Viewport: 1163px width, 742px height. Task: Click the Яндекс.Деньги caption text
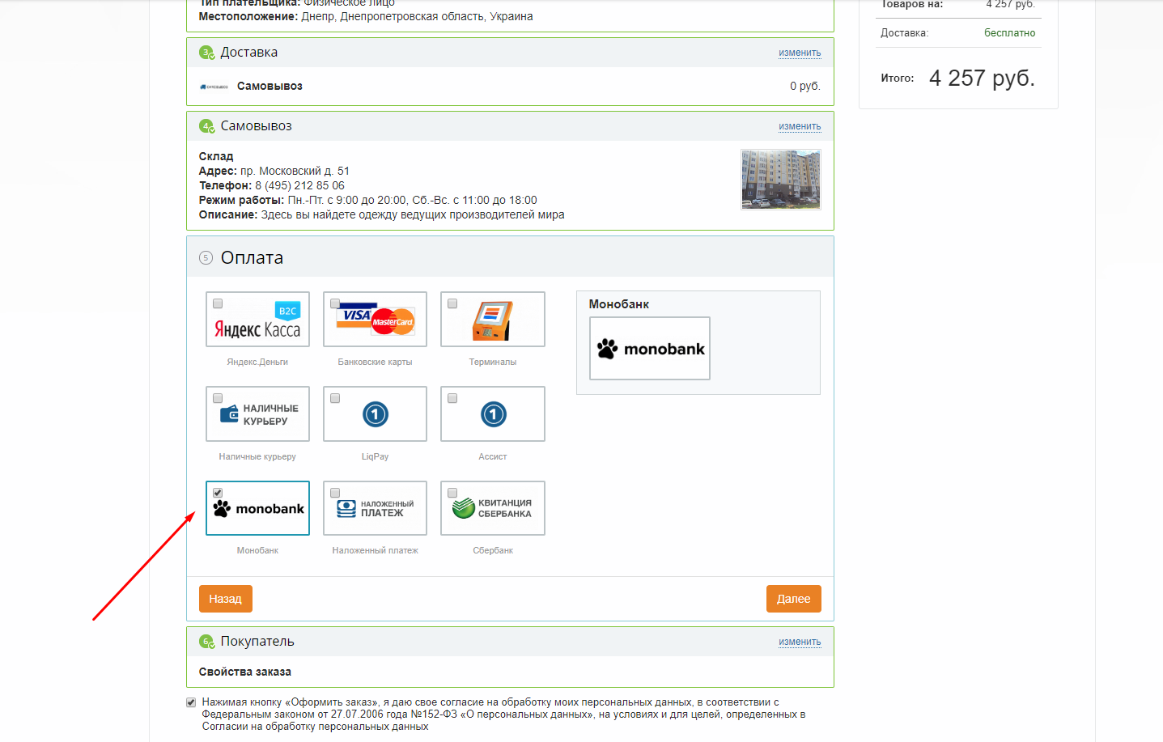coord(257,362)
